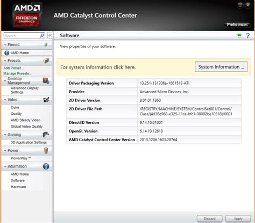255x223 pixels.
Task: Click the Desktop Management monitor icon
Action: click(46, 81)
